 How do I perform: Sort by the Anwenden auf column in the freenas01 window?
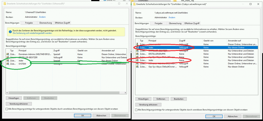click(x=114, y=51)
